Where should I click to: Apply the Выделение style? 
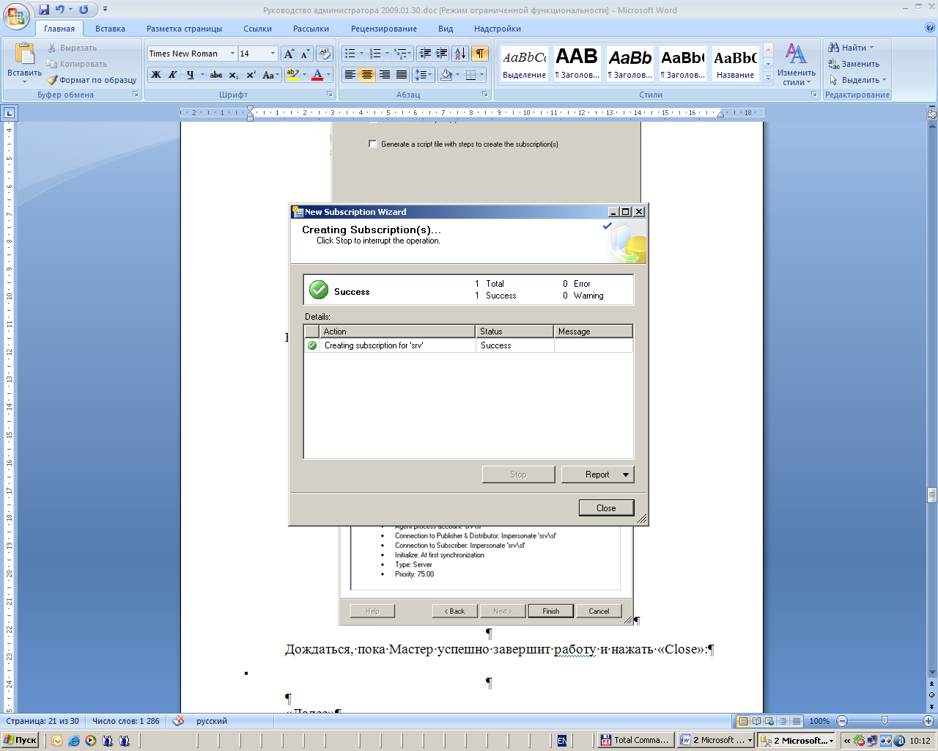pos(524,64)
